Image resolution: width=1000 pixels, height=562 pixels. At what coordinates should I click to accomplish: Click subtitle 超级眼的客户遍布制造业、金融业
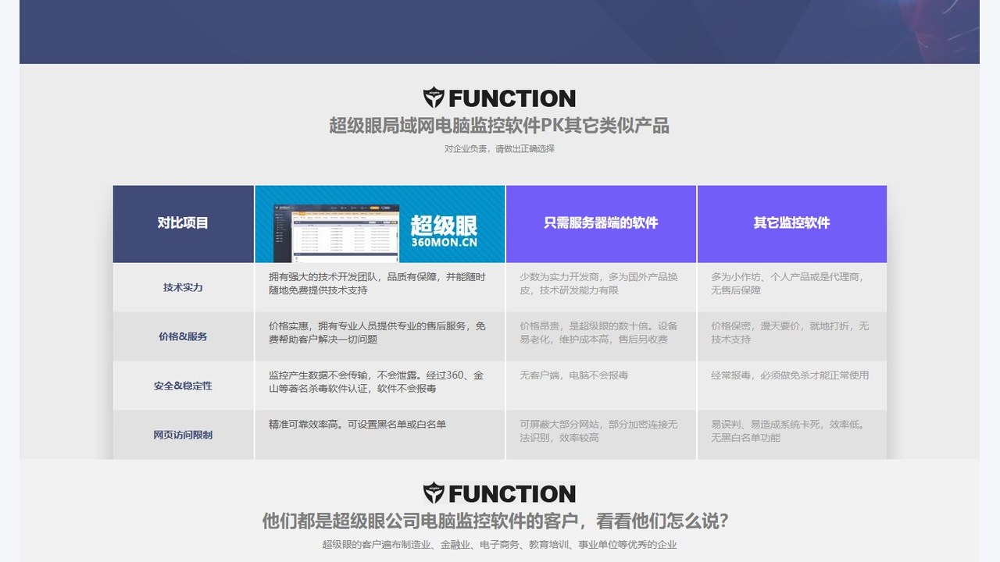tap(395, 545)
